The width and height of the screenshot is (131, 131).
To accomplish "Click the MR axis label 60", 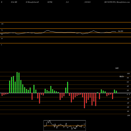I will 128,82.
